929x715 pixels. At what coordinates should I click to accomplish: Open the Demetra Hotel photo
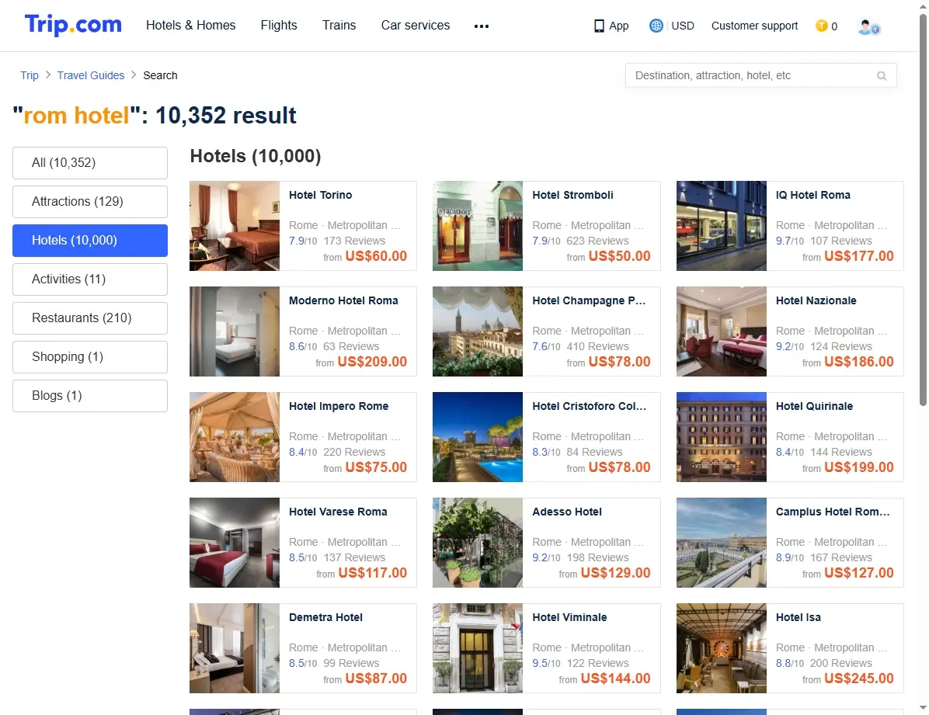[x=235, y=648]
